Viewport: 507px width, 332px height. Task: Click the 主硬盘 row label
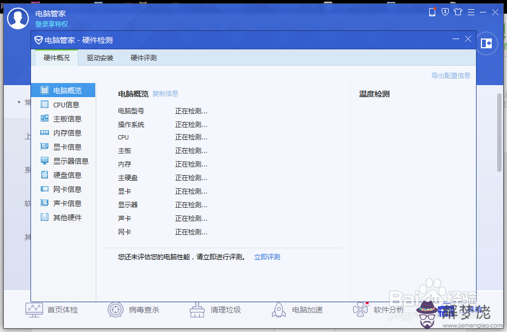pos(128,177)
